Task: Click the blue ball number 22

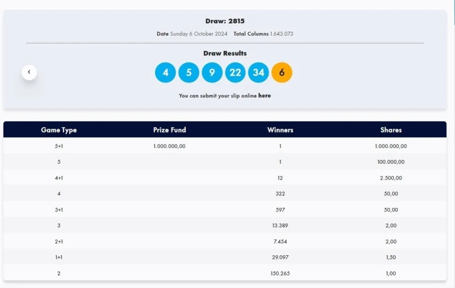Action: (x=235, y=72)
